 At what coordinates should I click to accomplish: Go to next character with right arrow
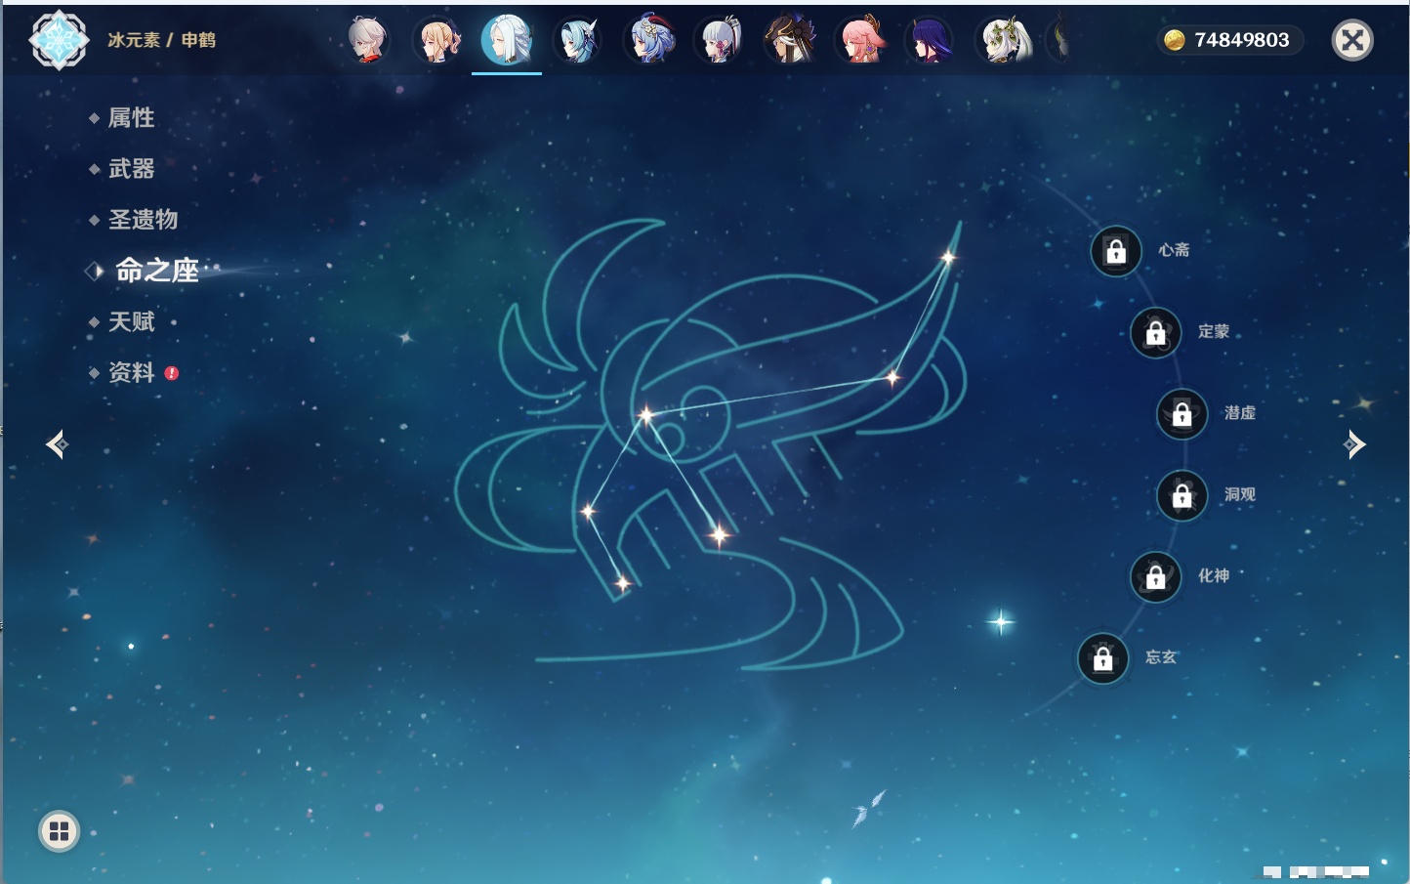[1354, 444]
